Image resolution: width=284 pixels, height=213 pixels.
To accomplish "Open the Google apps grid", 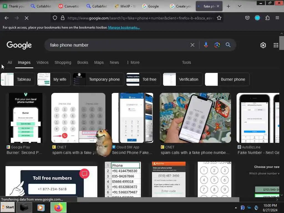I will [276, 45].
